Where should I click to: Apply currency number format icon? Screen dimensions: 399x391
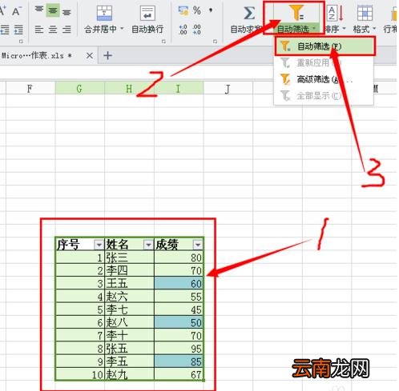183,10
